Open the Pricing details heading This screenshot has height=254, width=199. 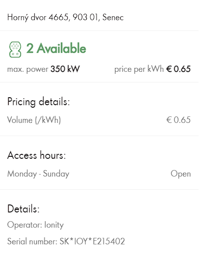coord(38,102)
